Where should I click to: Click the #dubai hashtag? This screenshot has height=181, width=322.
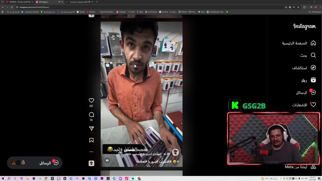[142, 161]
